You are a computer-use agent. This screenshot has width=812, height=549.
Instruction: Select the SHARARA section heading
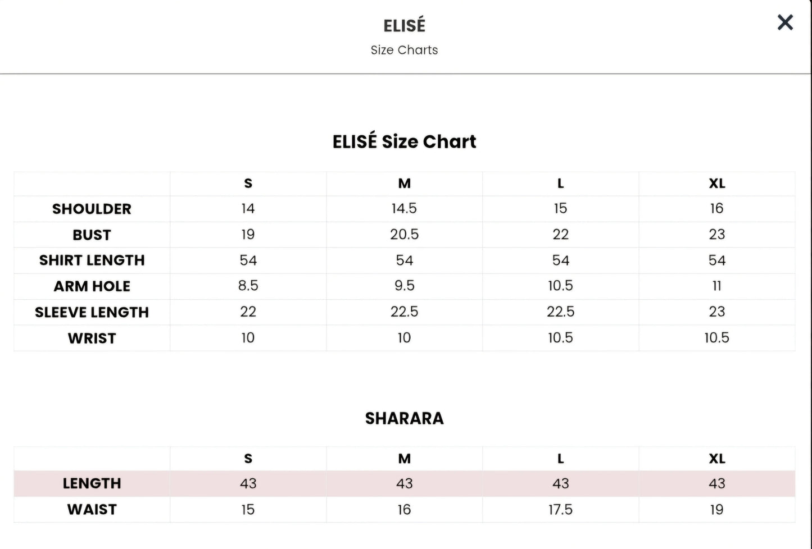404,418
